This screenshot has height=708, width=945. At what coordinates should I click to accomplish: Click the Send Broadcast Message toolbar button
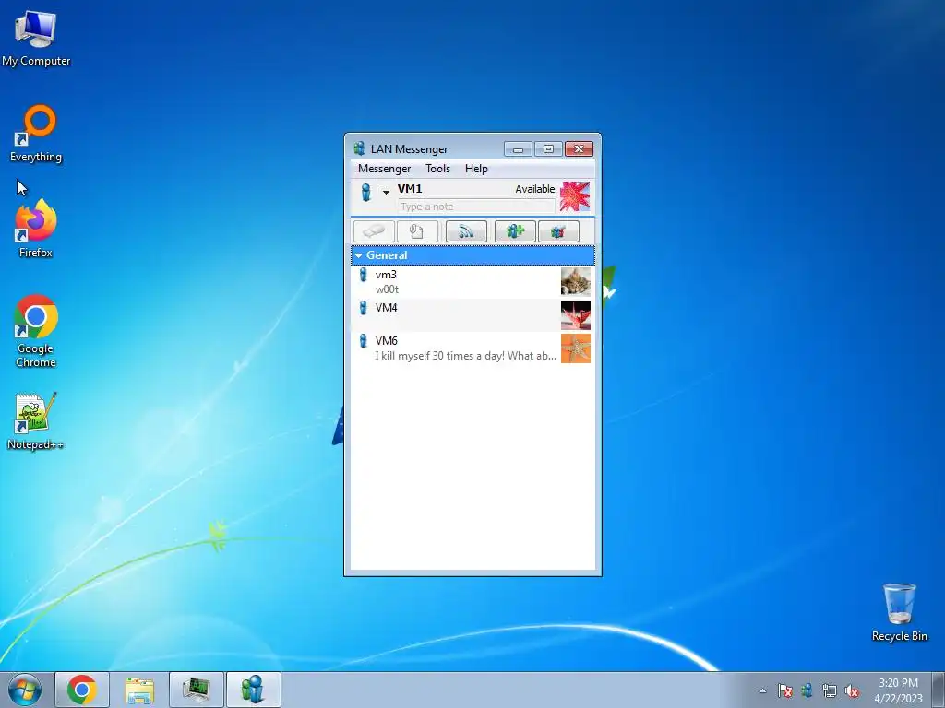click(x=466, y=231)
